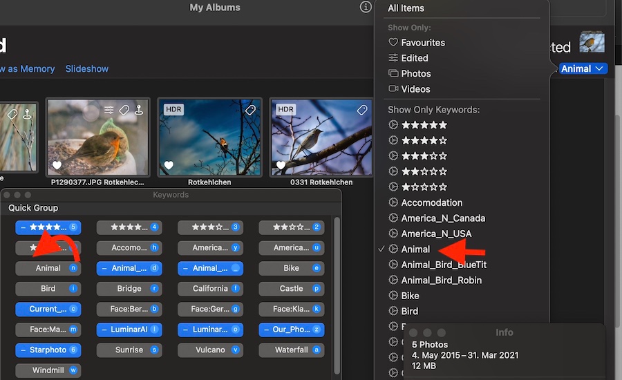The image size is (622, 380).
Task: Click the HDR badge on Rotkehlchen thumbnail
Action: [173, 109]
